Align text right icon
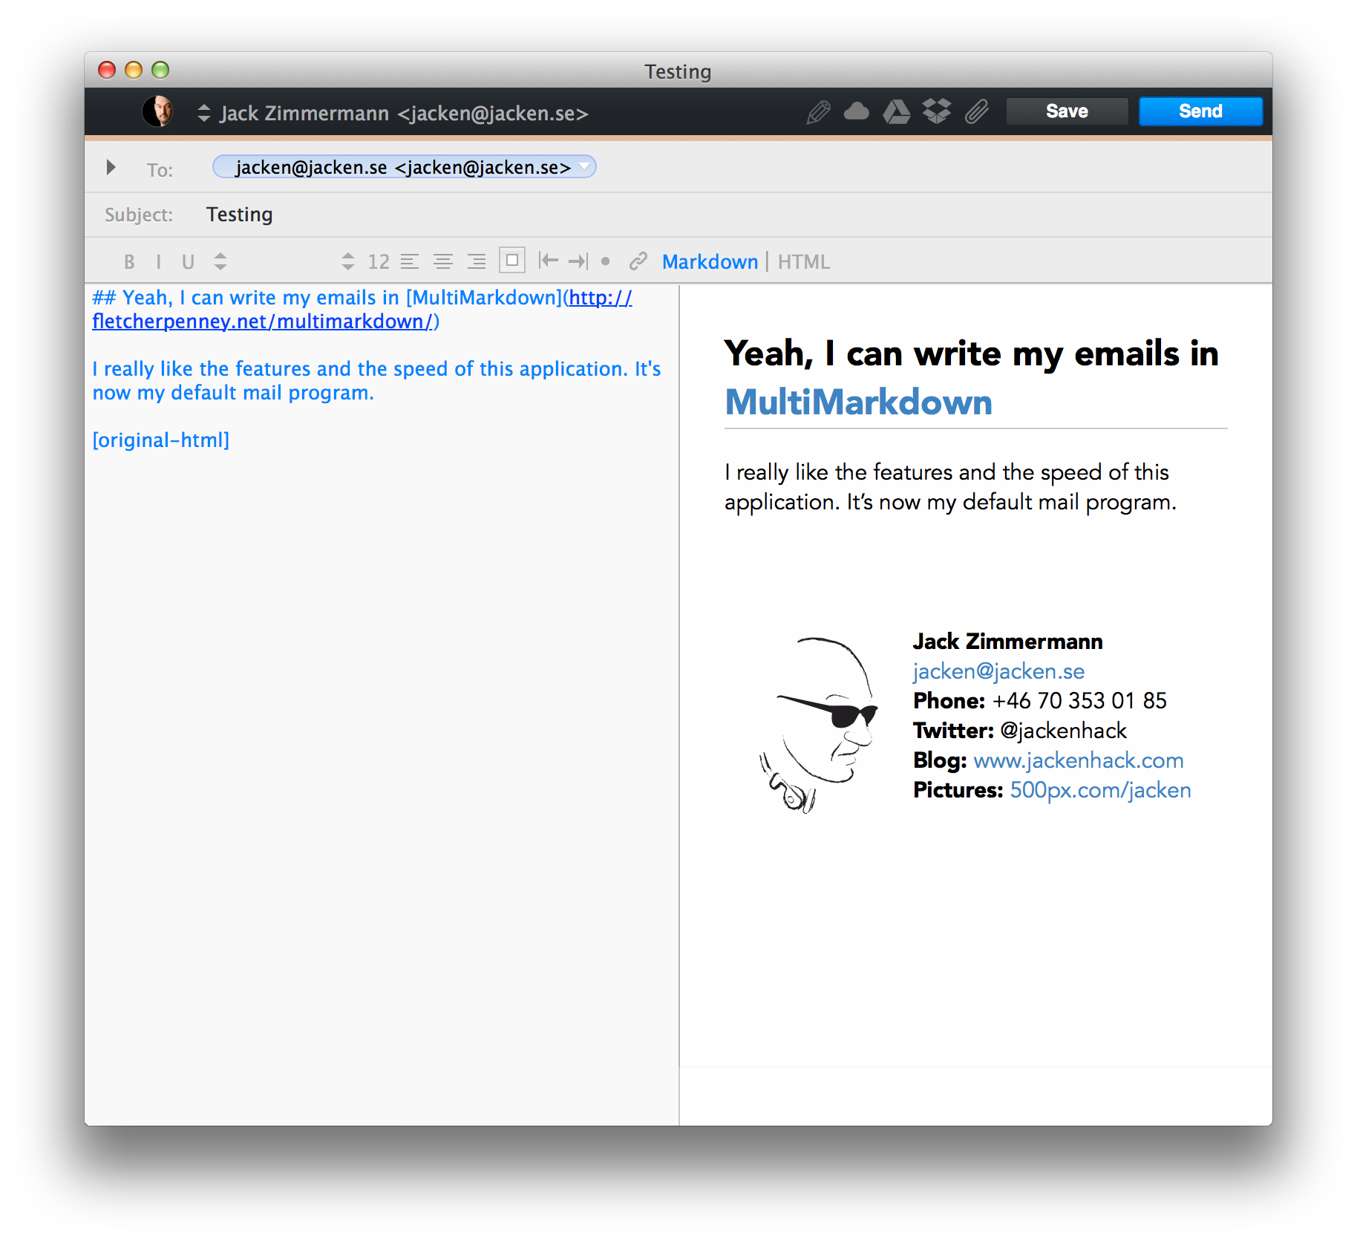 point(477,261)
